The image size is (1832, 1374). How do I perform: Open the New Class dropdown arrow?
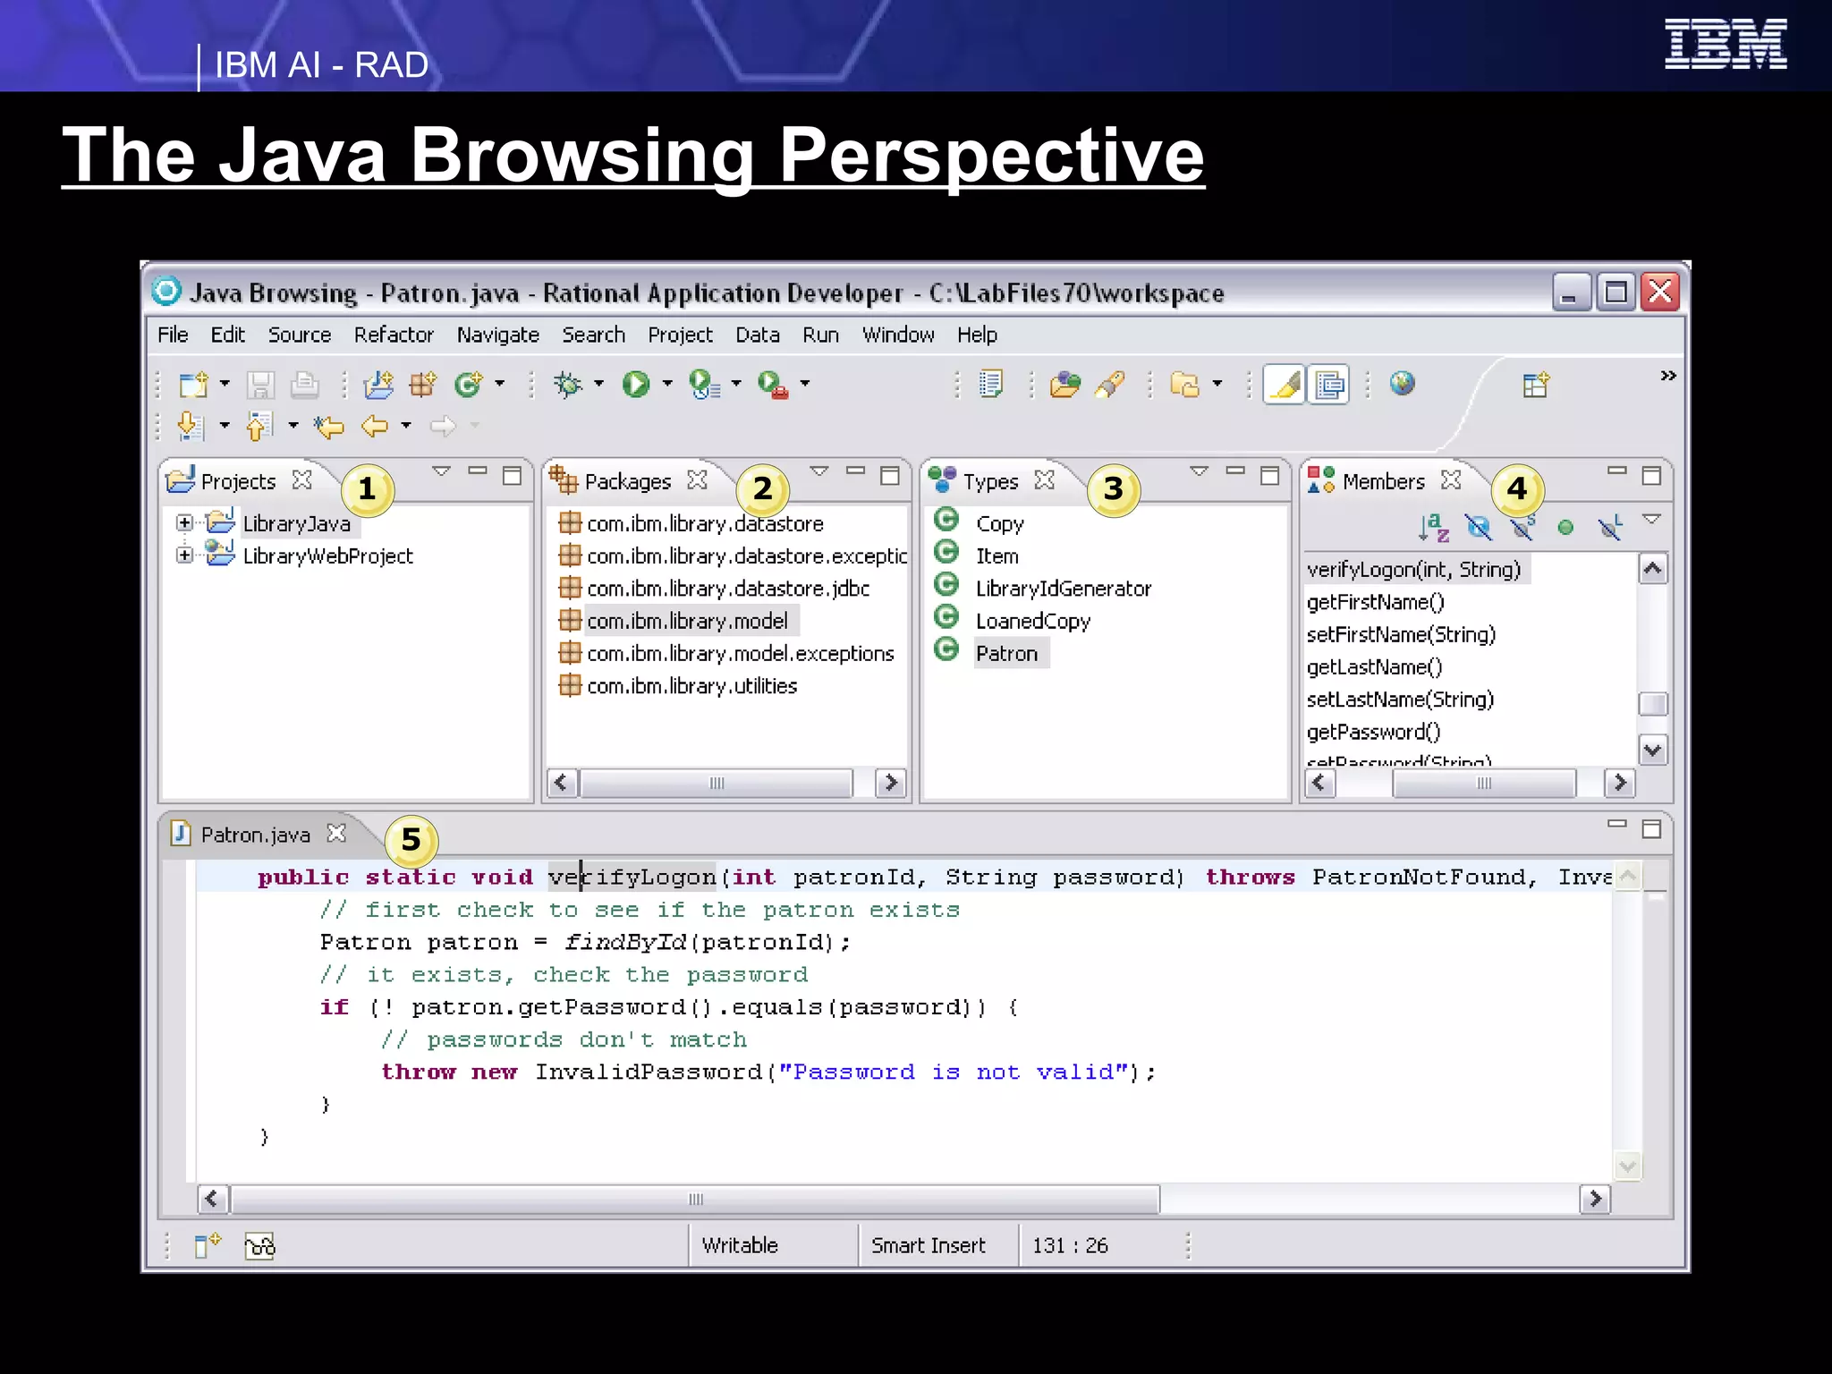click(x=499, y=384)
